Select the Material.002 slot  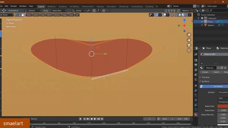click(x=214, y=54)
